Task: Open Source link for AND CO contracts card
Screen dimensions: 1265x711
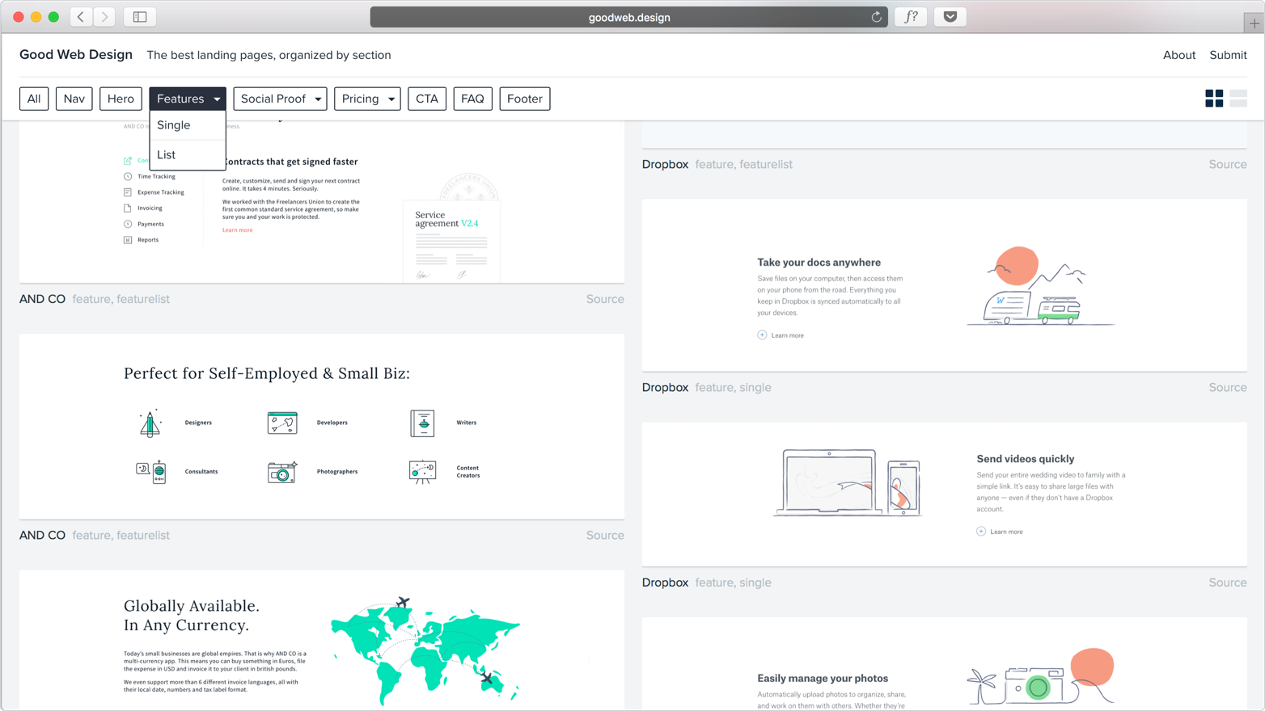Action: click(x=605, y=299)
